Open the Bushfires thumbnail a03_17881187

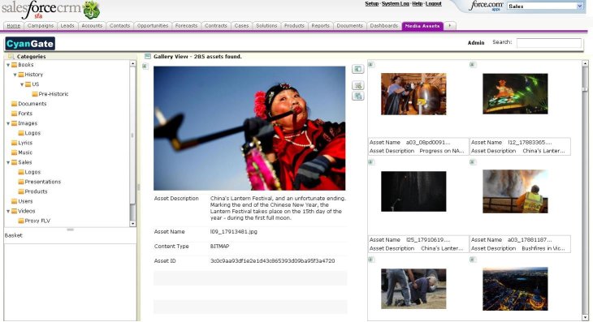515,191
